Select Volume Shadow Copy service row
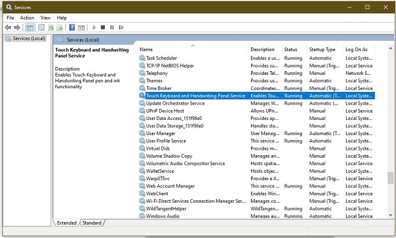396x238 pixels. (x=256, y=156)
